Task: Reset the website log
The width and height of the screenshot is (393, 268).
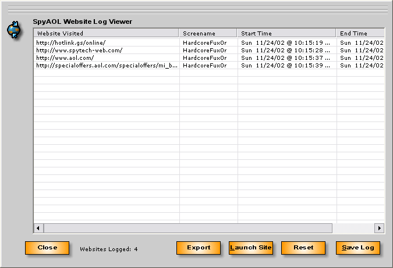Action: tap(303, 248)
